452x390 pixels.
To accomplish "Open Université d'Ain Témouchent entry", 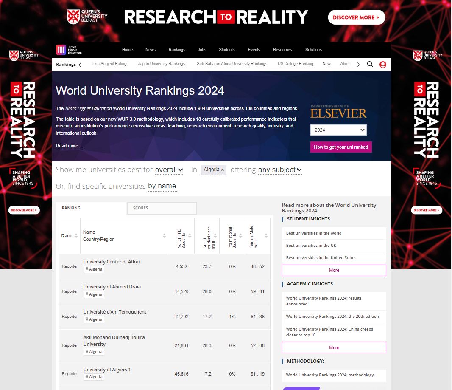I will (115, 312).
